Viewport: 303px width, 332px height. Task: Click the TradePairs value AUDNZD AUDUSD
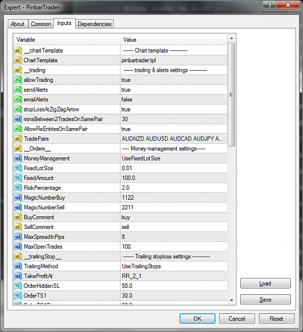[x=172, y=139]
